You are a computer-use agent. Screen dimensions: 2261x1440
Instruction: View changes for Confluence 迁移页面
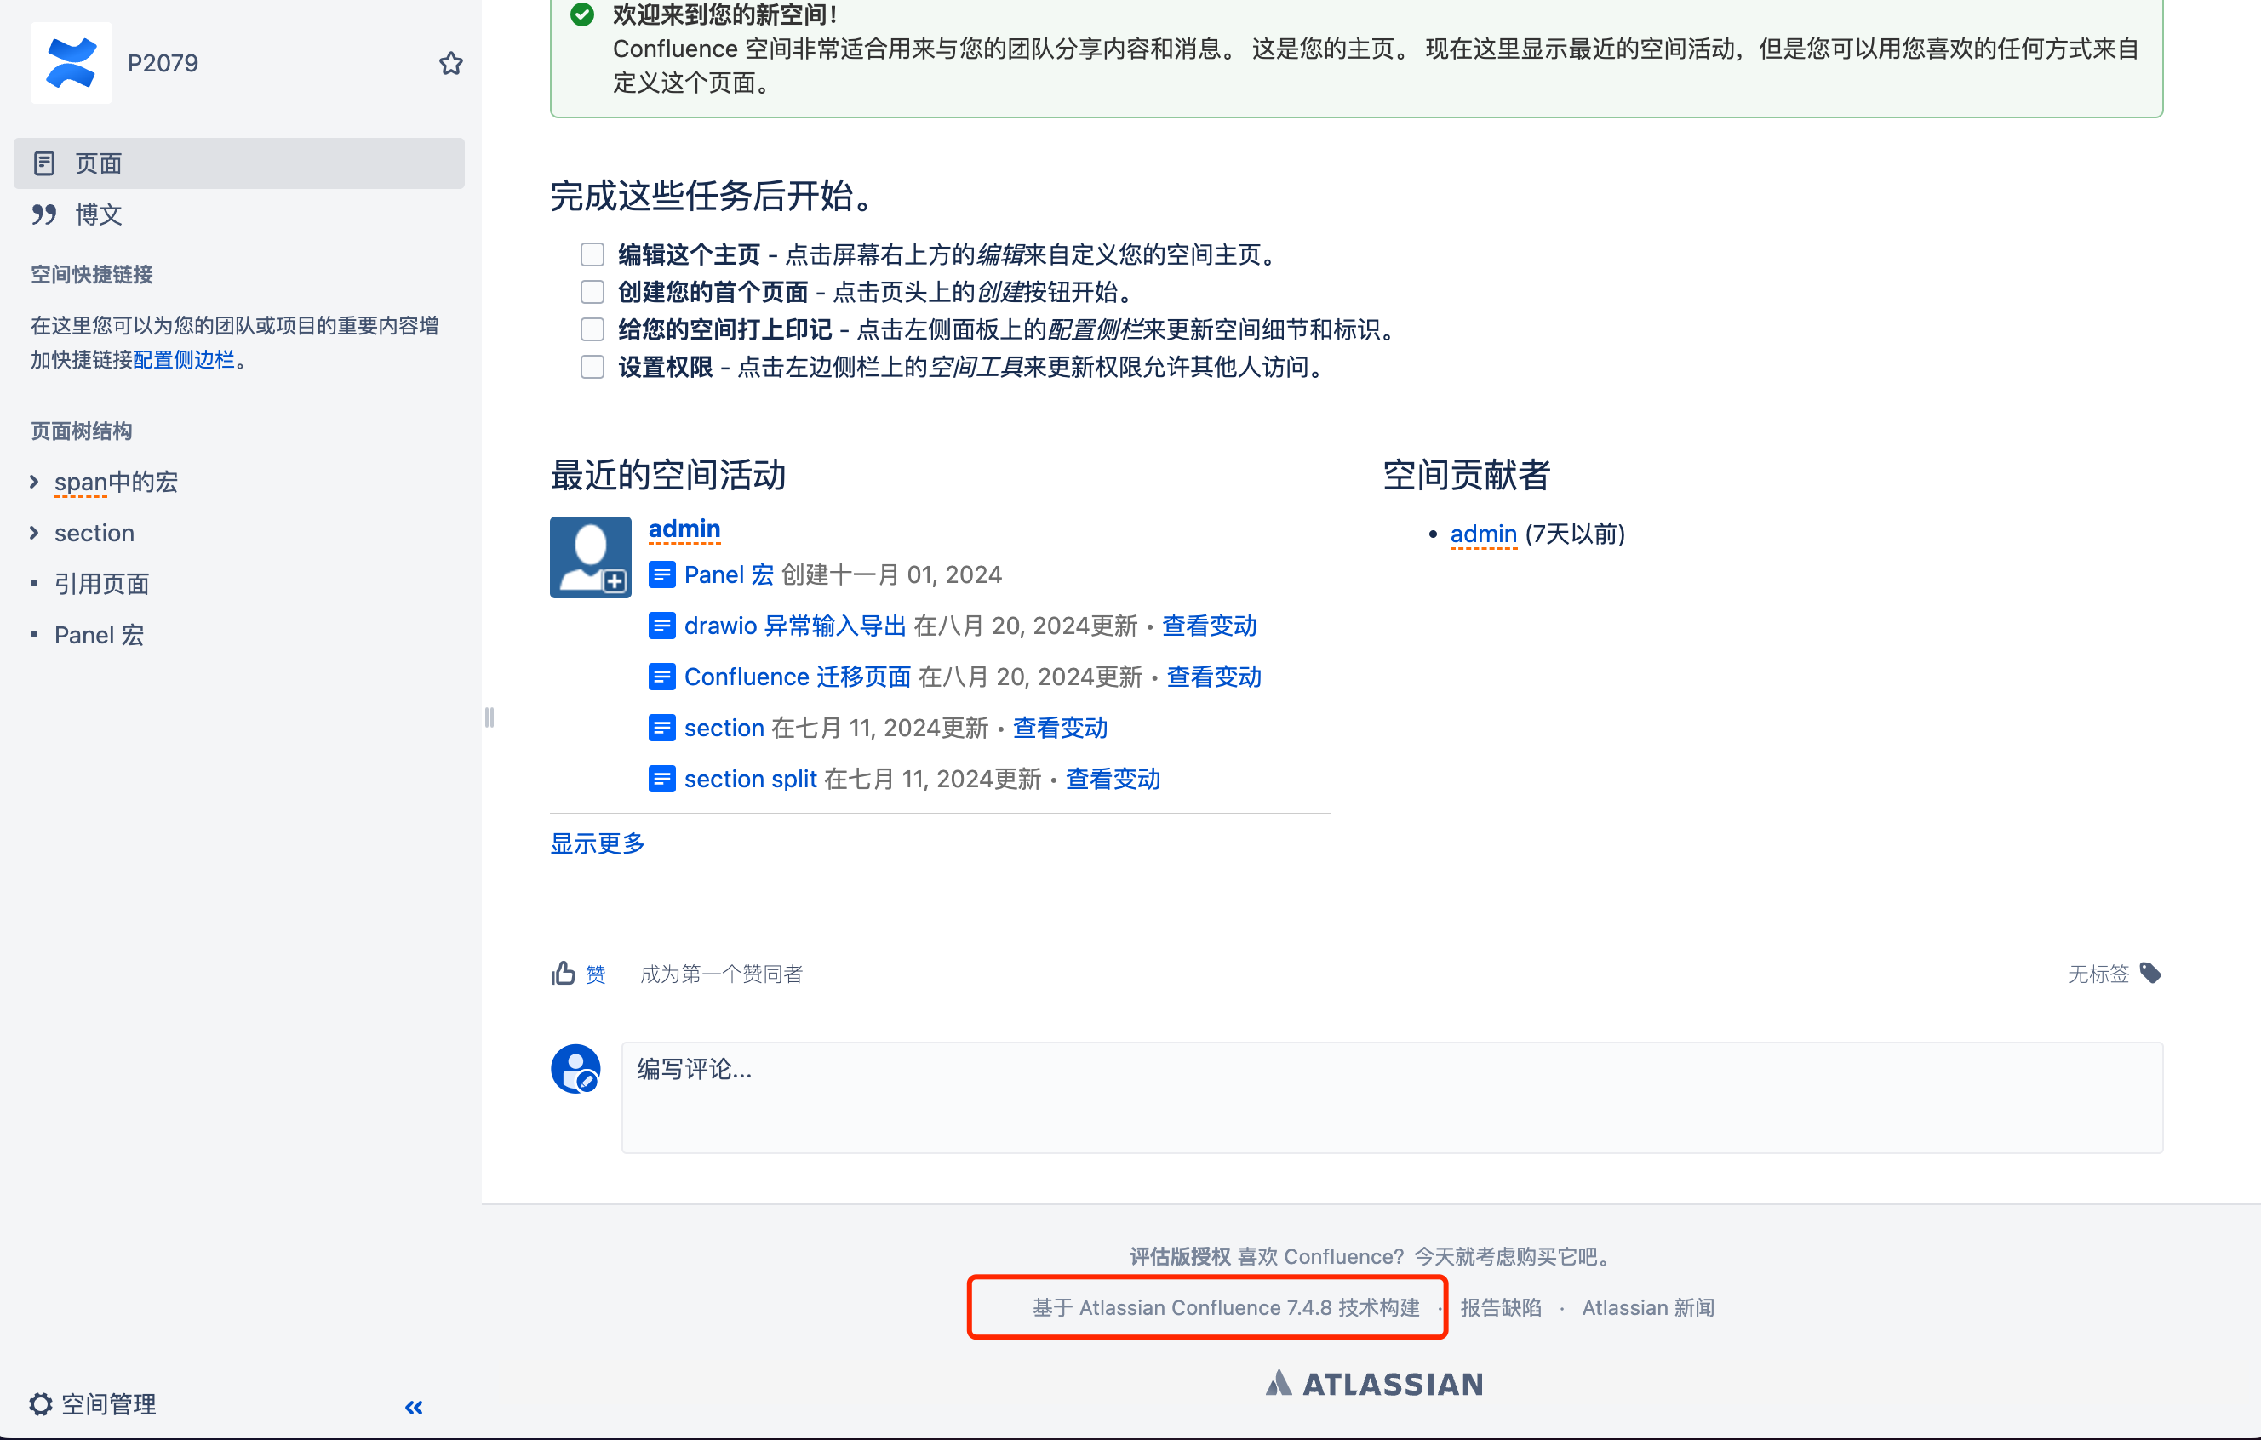[x=1214, y=677]
